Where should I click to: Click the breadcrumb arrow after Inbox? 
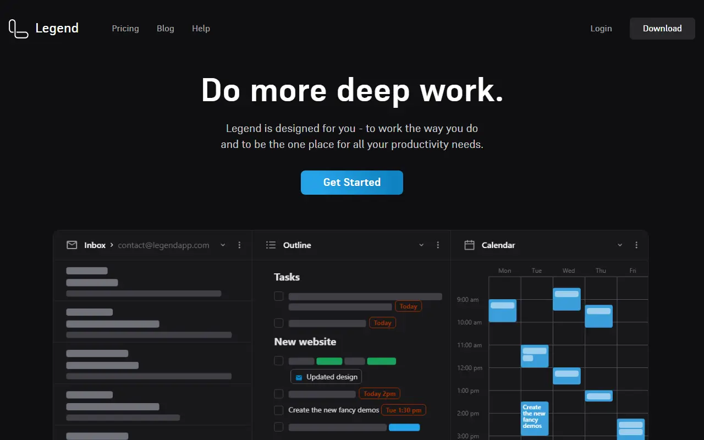112,245
